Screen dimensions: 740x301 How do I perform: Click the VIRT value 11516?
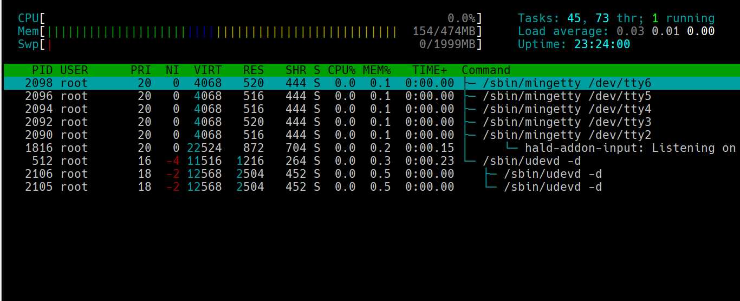[x=204, y=161]
